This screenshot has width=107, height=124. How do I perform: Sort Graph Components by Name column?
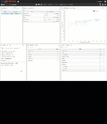click(80, 49)
